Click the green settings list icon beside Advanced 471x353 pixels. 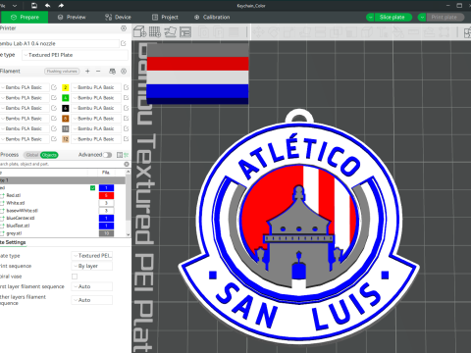(x=126, y=155)
